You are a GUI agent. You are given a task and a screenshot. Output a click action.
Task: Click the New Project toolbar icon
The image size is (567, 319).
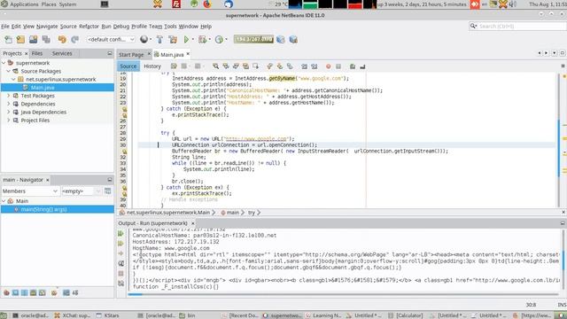[x=20, y=39]
